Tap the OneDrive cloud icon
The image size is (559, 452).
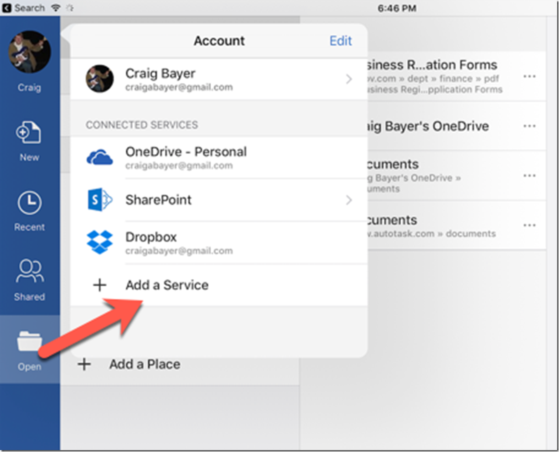(x=100, y=158)
